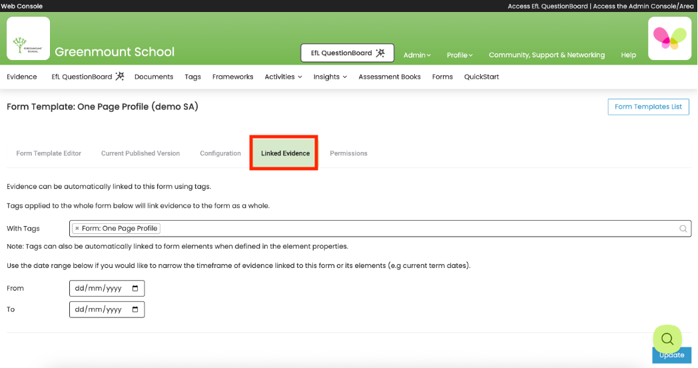Screen dimensions: 698x368
Task: Expand the Insights dropdown
Action: [330, 77]
